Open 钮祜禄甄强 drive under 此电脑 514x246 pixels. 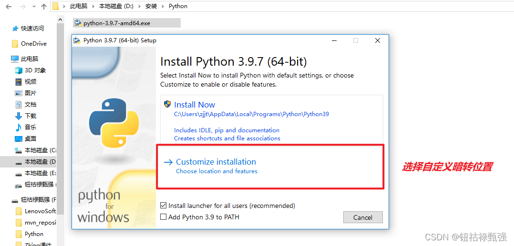pyautogui.click(x=41, y=185)
